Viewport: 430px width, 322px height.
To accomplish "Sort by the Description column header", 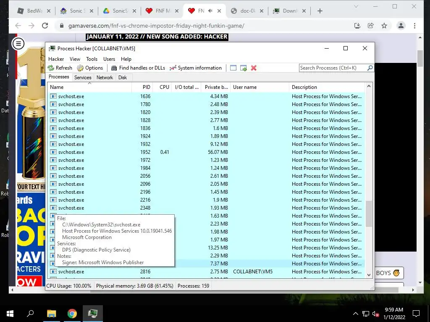I will click(327, 87).
